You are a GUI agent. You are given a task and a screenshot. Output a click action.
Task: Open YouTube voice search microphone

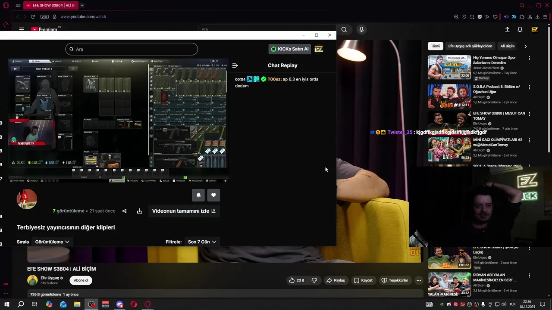coord(361,29)
